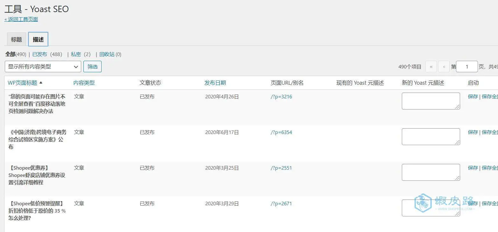The width and height of the screenshot is (498, 232).
Task: Click the date 2020年6月17日
Action: pos(222,132)
